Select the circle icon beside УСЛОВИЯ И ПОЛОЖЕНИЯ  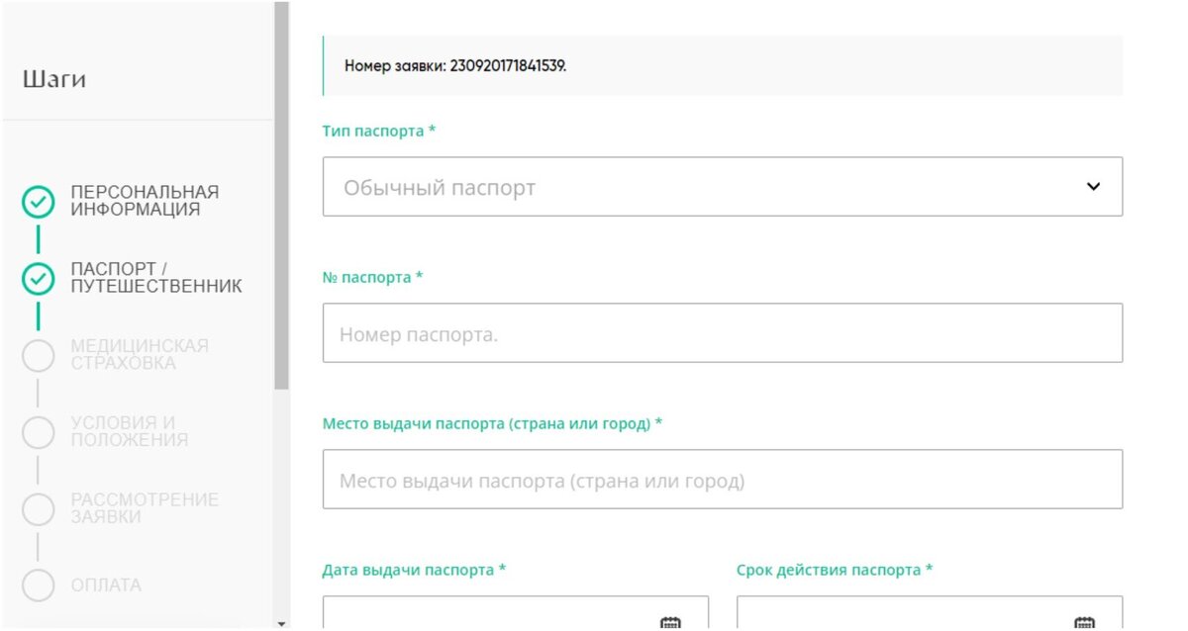(x=38, y=432)
